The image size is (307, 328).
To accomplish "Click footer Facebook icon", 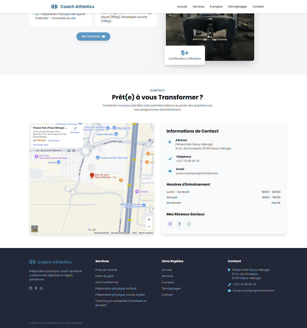I will 36,288.
